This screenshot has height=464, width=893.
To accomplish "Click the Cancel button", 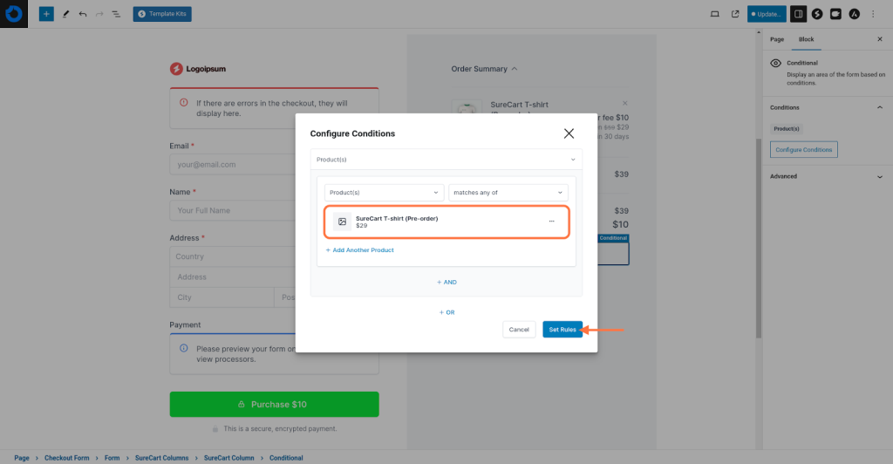I will tap(519, 329).
